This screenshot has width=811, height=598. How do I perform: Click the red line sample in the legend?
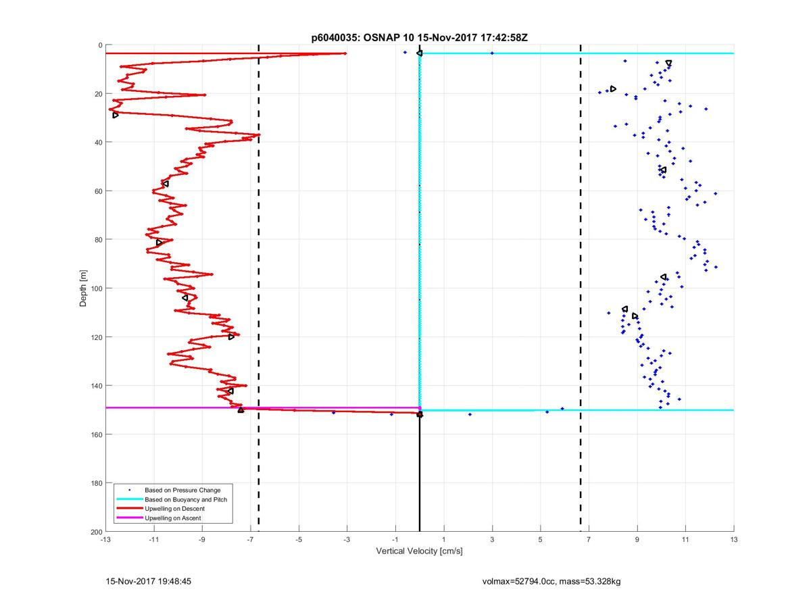[129, 509]
